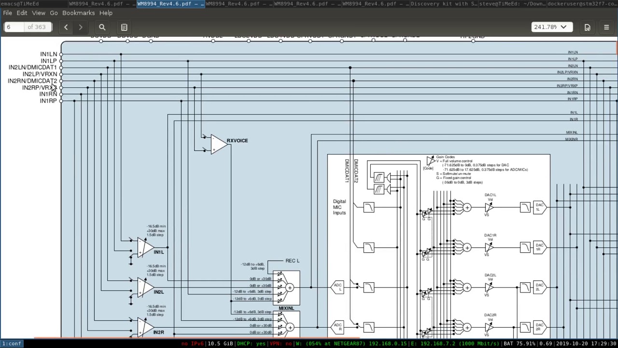Switch to the Discovery kit window tab
Viewport: 618px width, 348px height.
[444, 3]
